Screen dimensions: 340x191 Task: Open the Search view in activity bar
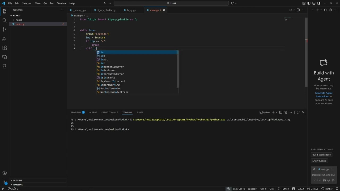point(4,20)
